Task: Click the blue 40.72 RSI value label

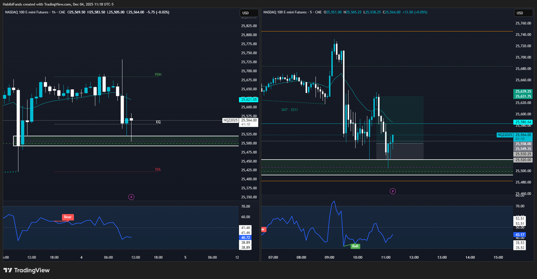Action: [245, 237]
